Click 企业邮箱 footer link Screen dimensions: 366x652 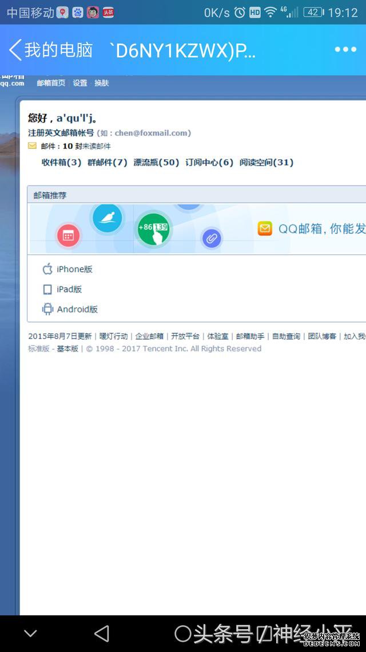pos(149,336)
